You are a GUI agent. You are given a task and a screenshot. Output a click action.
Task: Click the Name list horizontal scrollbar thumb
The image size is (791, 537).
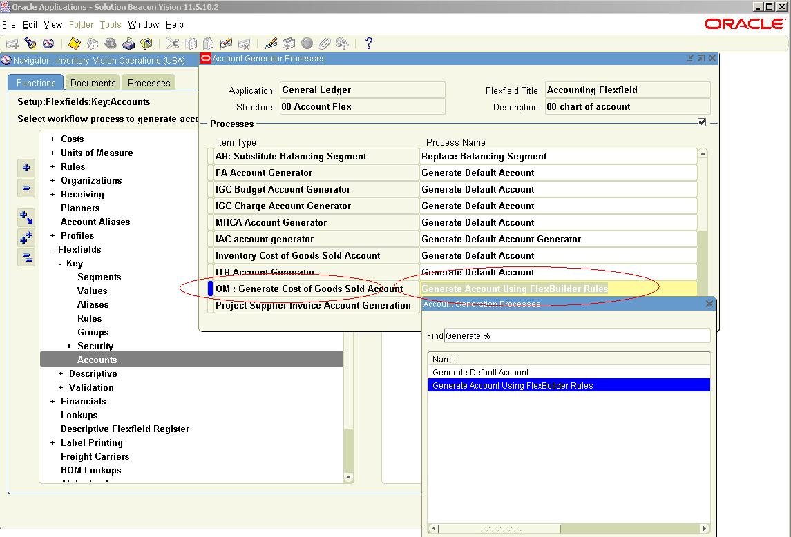click(500, 529)
